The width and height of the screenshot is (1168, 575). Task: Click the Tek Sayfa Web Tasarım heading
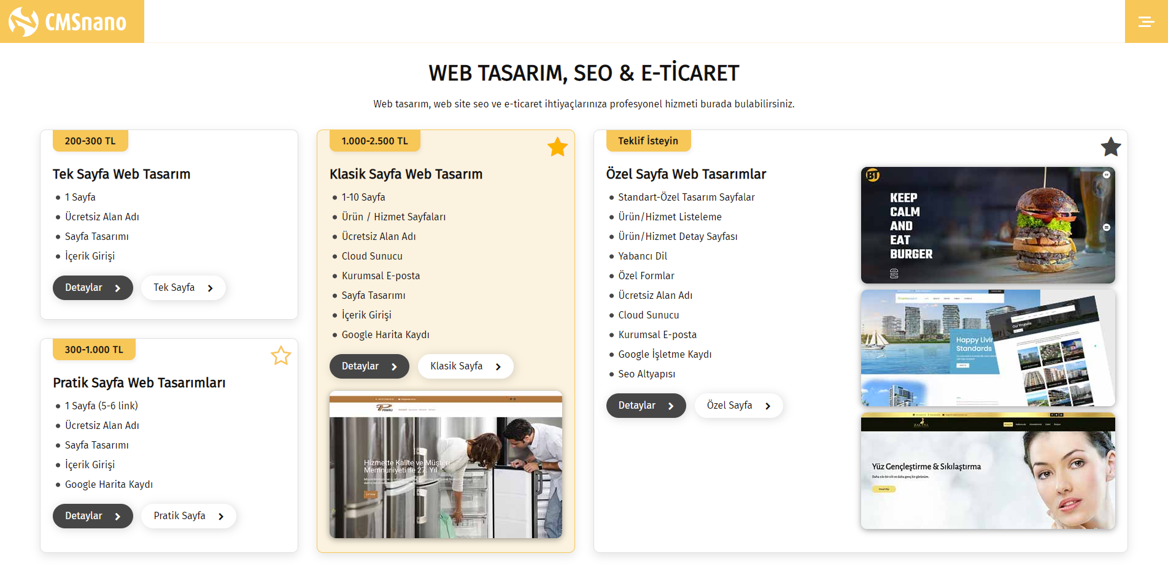(122, 174)
